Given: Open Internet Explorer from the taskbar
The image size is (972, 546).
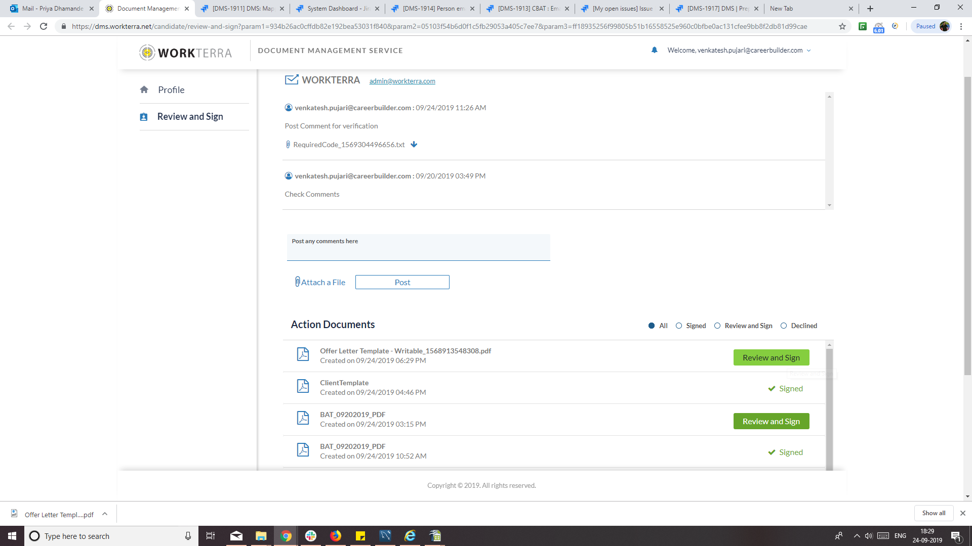Looking at the screenshot, I should point(410,536).
